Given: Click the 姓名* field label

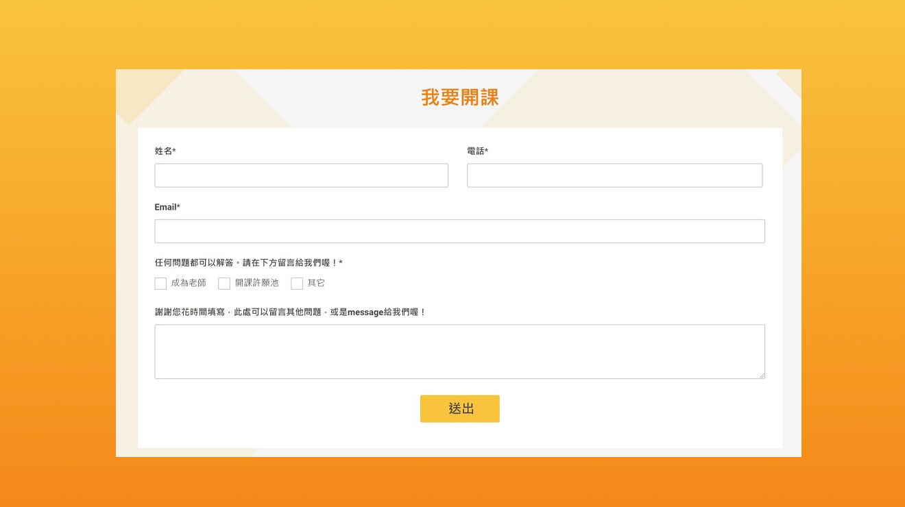Looking at the screenshot, I should [165, 151].
